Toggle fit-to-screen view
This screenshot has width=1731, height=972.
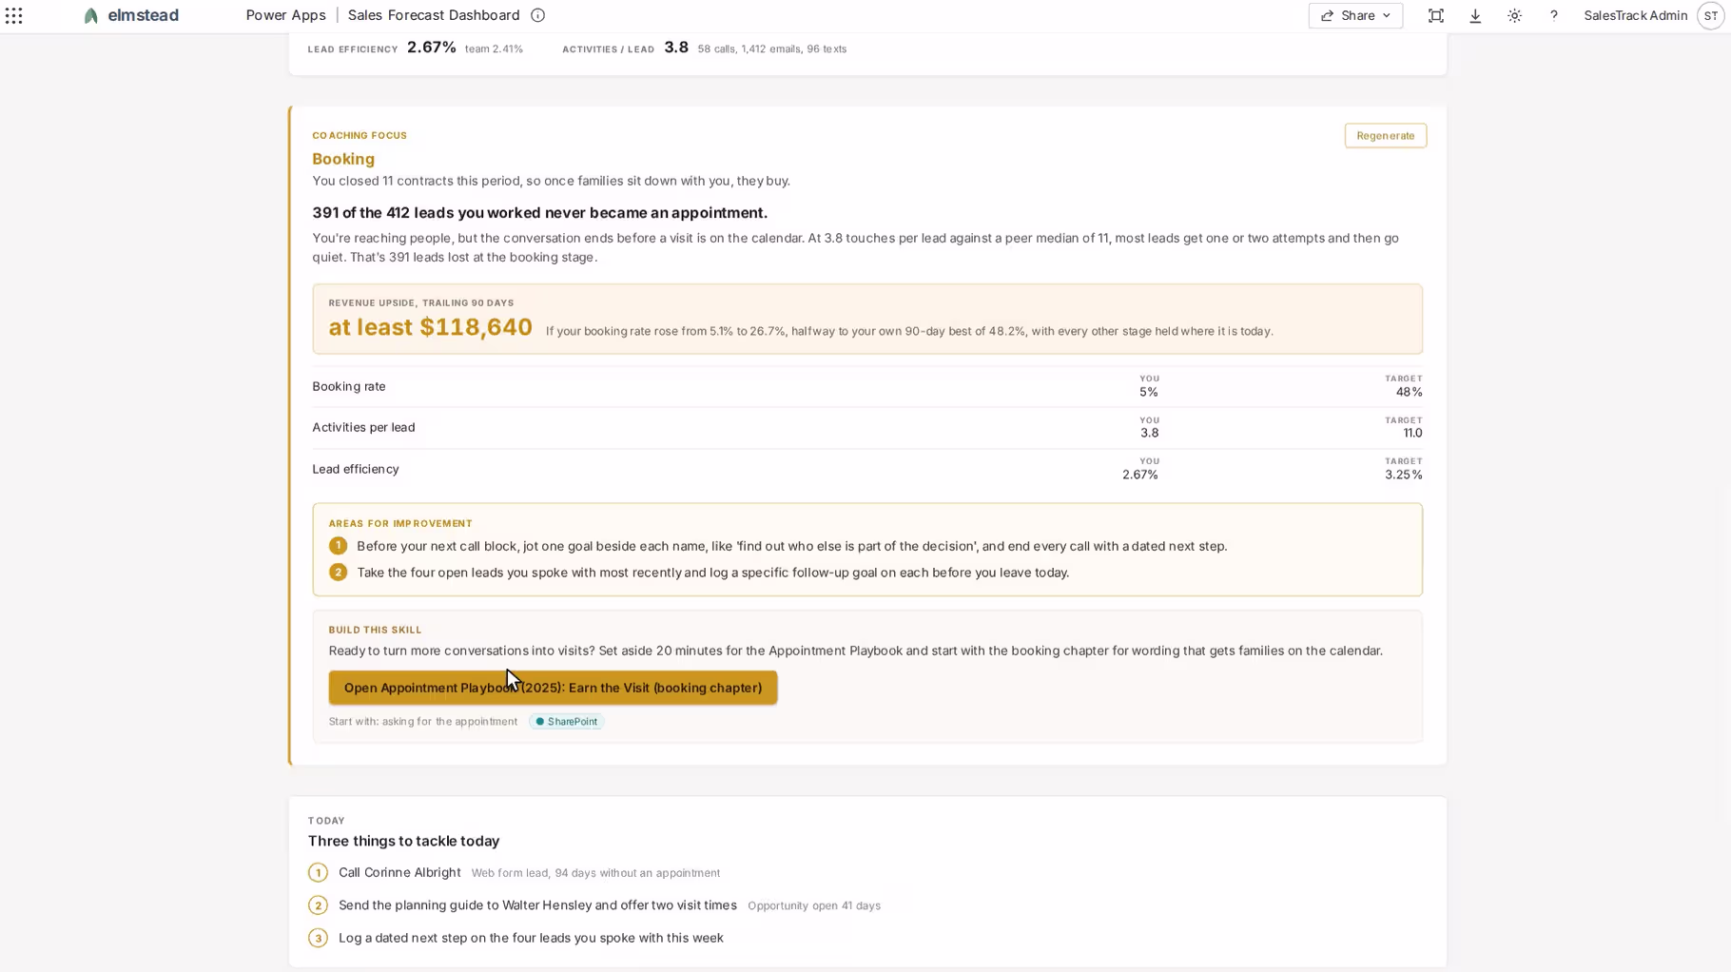[x=1435, y=15]
